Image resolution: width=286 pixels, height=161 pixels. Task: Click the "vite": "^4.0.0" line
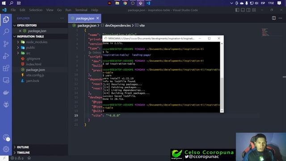pyautogui.click(x=106, y=115)
